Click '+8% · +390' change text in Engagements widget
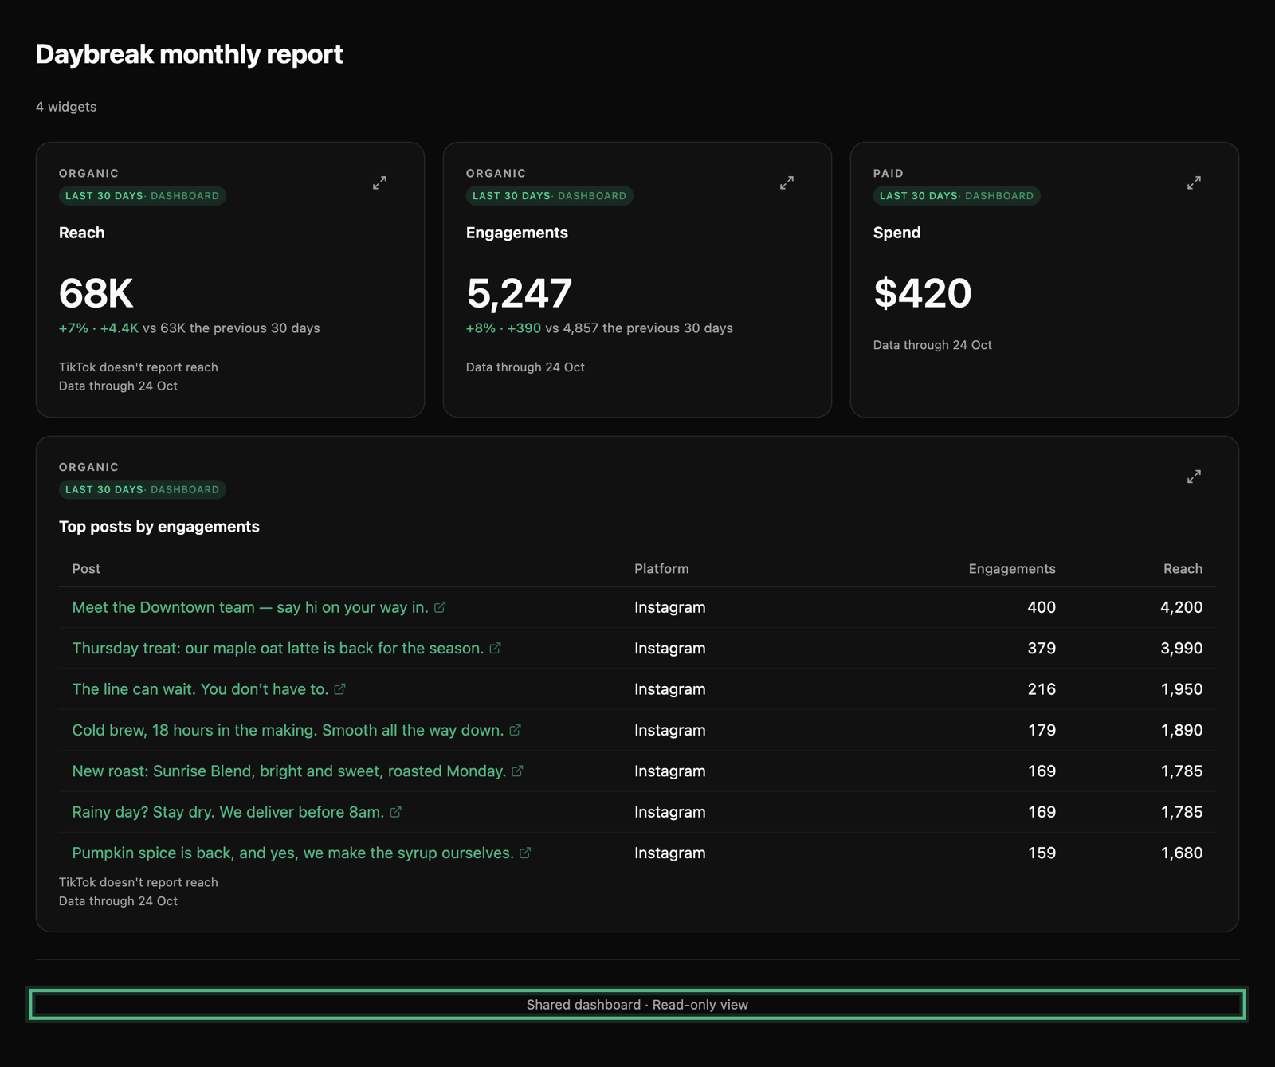 pos(504,328)
